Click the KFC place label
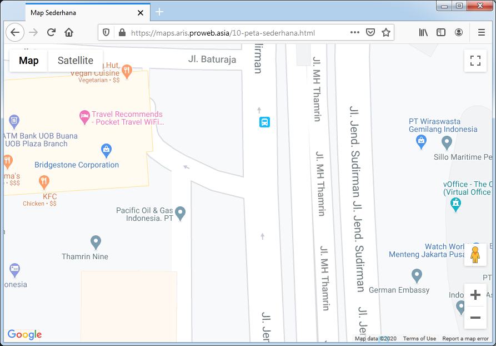This screenshot has height=346, width=496. 49,197
